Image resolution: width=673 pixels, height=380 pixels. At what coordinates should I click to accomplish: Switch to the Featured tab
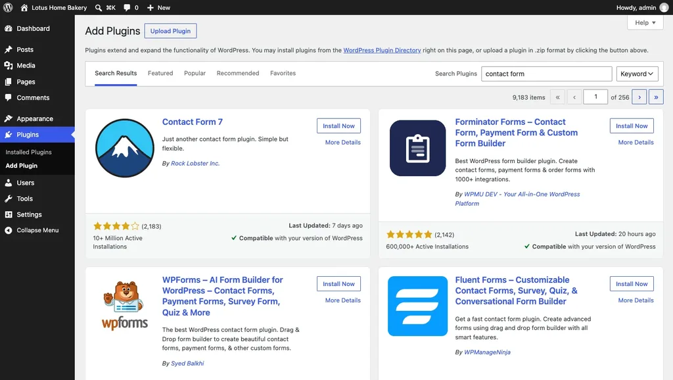tap(160, 74)
